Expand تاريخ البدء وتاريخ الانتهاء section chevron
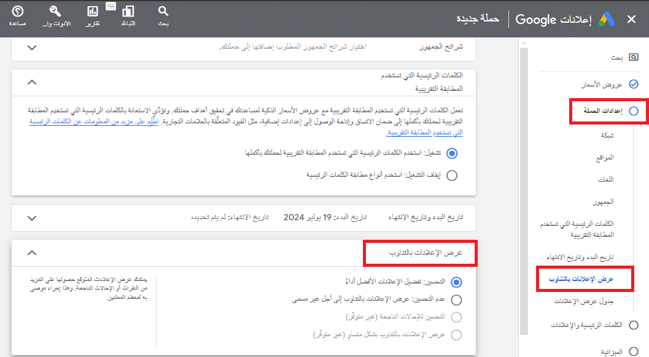The image size is (649, 357). [x=32, y=218]
